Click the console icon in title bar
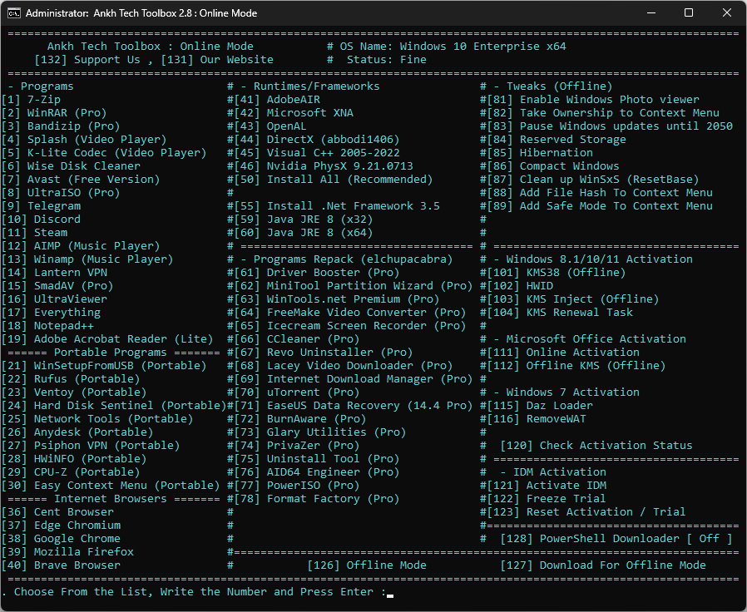This screenshot has width=747, height=612. pyautogui.click(x=14, y=12)
